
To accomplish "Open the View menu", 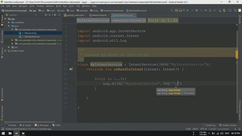I will [x=14, y=6].
